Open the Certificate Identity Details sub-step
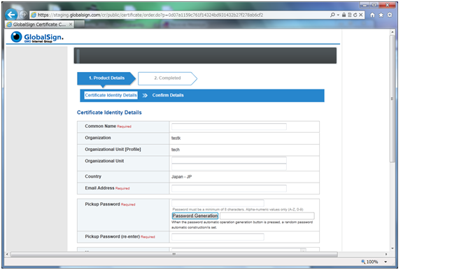This screenshot has height=270, width=452. point(111,95)
